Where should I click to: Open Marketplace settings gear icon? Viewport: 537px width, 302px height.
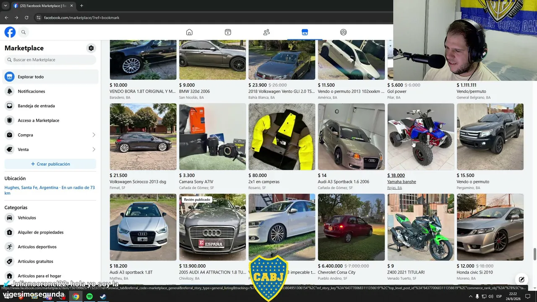(x=91, y=48)
